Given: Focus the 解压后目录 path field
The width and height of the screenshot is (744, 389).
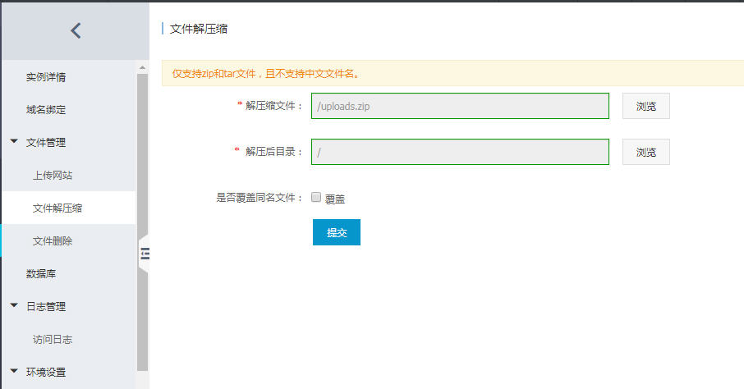Looking at the screenshot, I should [460, 152].
